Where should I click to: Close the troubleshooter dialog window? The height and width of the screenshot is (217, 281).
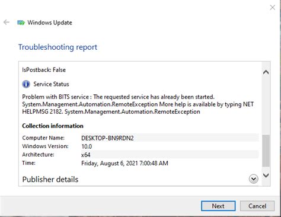(x=273, y=8)
